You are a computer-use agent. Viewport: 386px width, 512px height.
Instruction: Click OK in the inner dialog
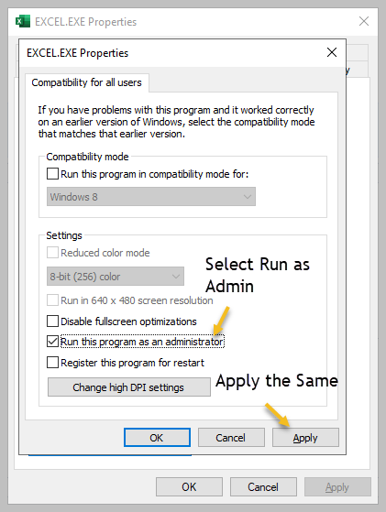coord(157,438)
